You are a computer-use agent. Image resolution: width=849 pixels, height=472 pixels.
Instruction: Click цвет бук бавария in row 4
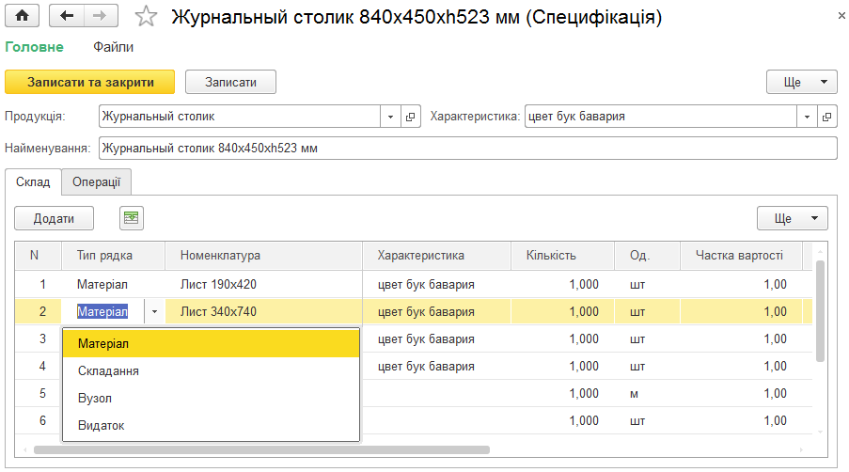pyautogui.click(x=436, y=367)
